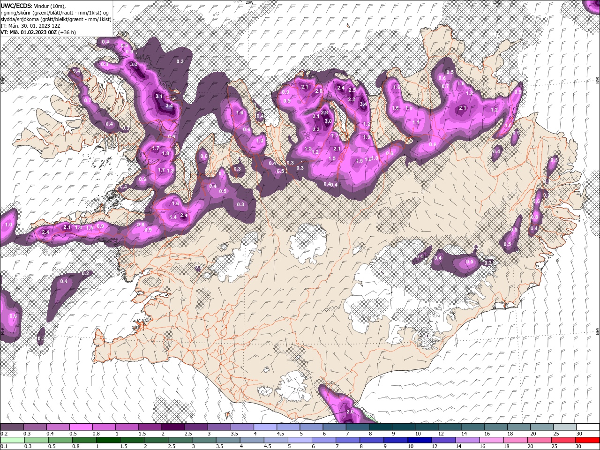Image resolution: width=600 pixels, height=450 pixels.
Task: Click the 'rigning/skúrir' description line
Action: click(55, 13)
